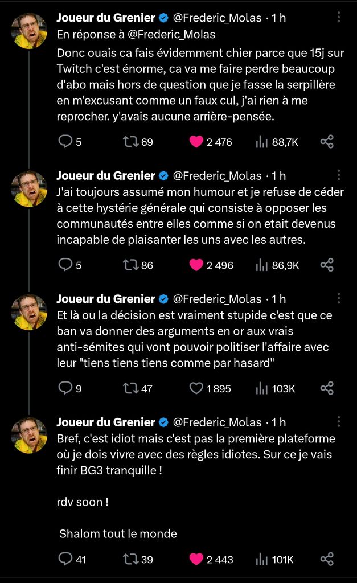Open more options on the third tweet
Viewport: 357px width, 583px height.
338,298
